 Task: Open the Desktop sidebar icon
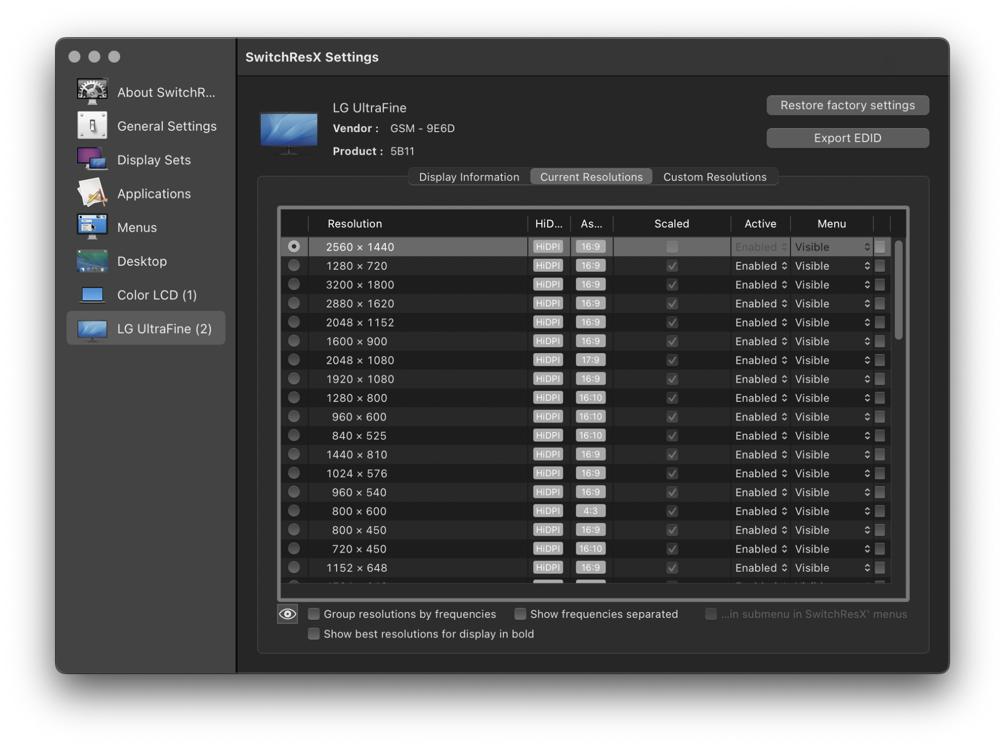tap(92, 261)
